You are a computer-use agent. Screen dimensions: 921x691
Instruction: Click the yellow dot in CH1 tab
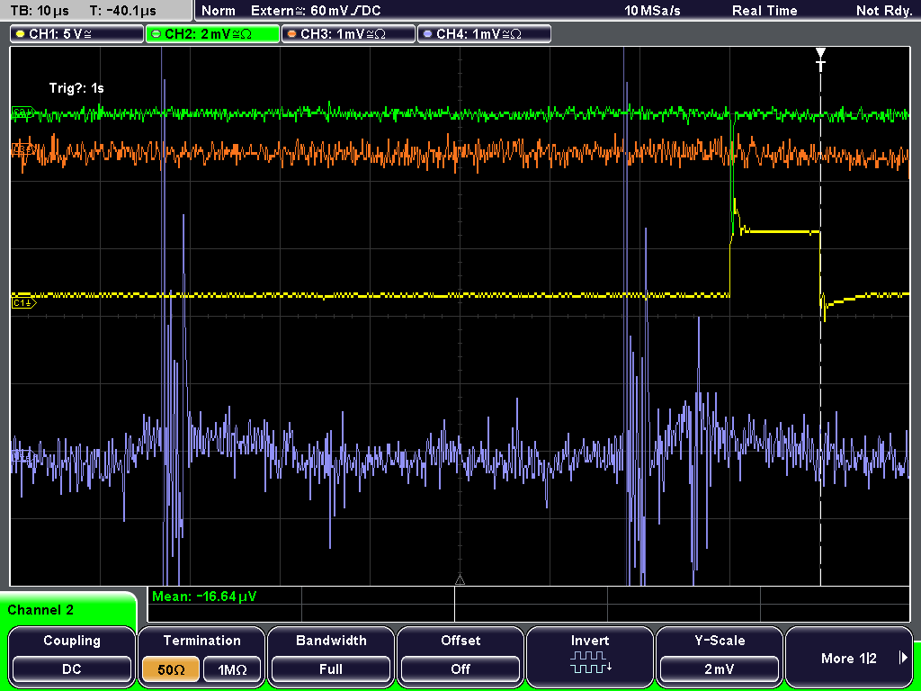coord(21,34)
